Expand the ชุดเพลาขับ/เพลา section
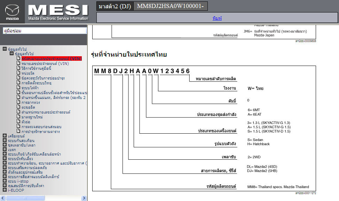 pos(5,145)
